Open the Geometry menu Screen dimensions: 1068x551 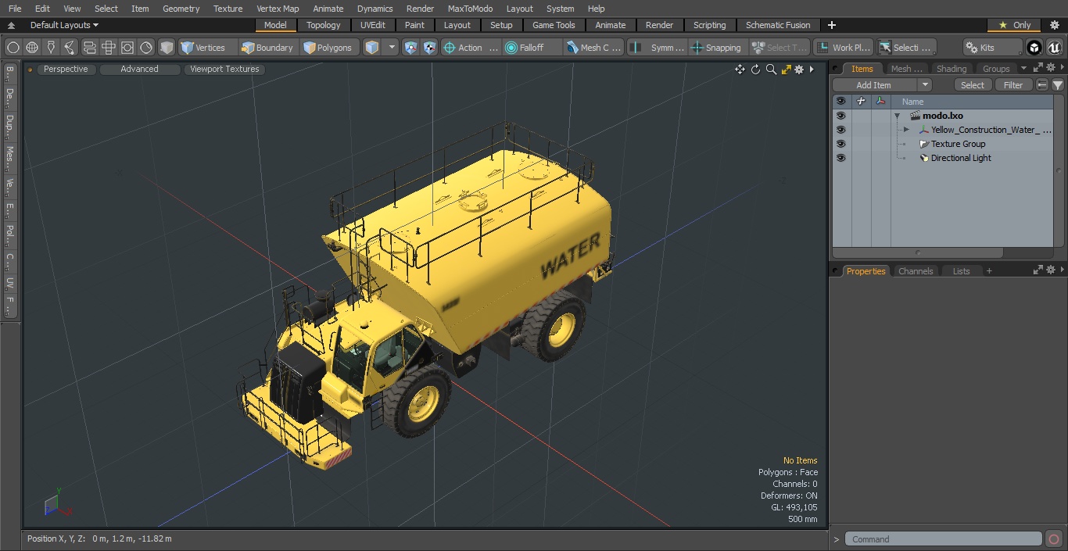181,9
